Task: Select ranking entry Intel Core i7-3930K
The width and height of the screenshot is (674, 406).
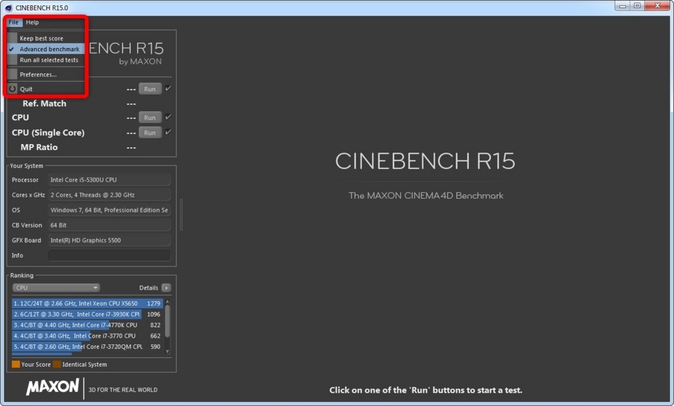Action: (x=88, y=314)
